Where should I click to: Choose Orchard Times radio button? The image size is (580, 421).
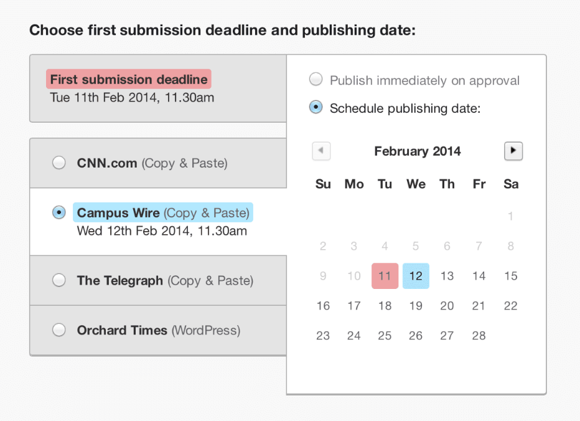[59, 329]
